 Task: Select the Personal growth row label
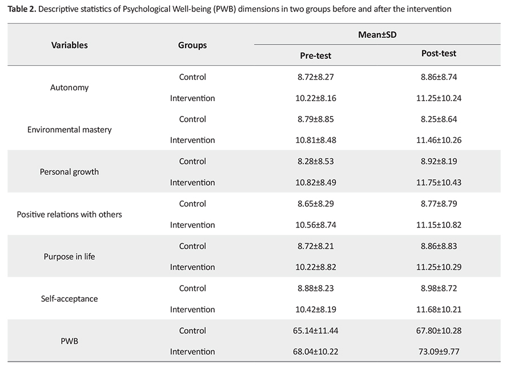(x=70, y=172)
